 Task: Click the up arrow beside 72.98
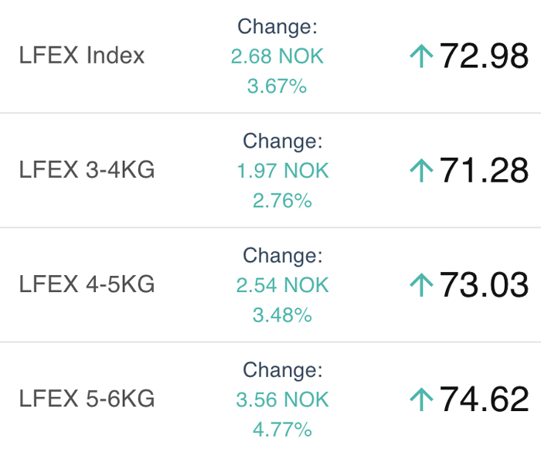(x=421, y=56)
